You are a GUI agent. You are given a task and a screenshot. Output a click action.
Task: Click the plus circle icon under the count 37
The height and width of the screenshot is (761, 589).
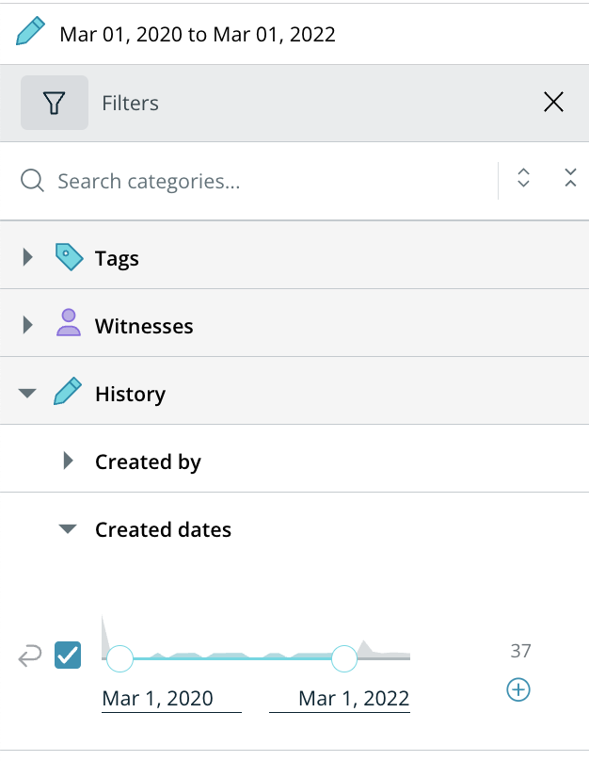coord(518,690)
